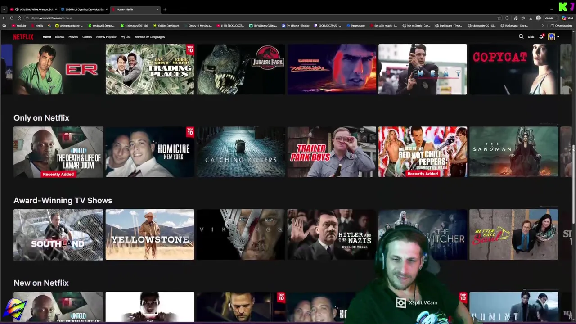
Task: Open the Copilot Chat button
Action: tap(567, 18)
